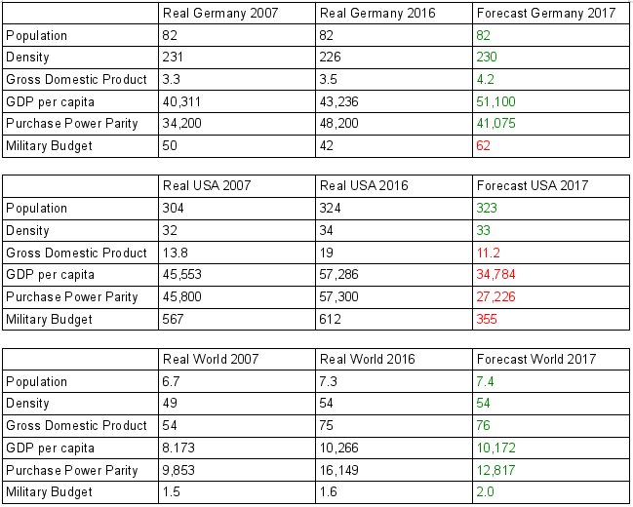Select the red USA forecast value 34,784
The height and width of the screenshot is (507, 633).
(x=496, y=275)
